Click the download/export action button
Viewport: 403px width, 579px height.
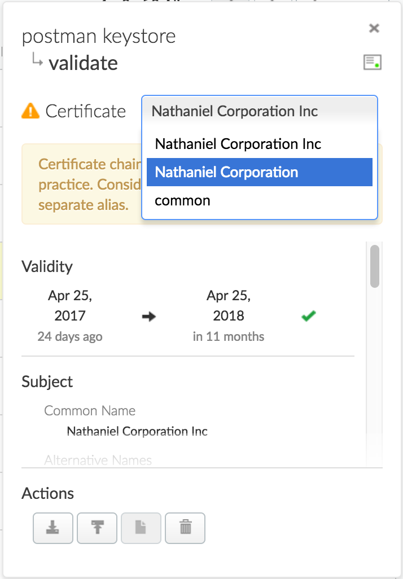pyautogui.click(x=53, y=528)
